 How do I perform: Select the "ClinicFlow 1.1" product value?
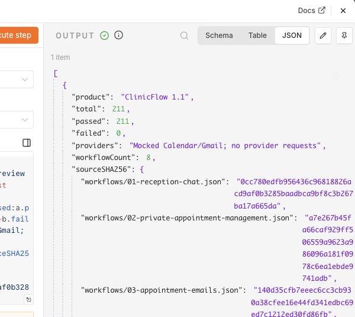point(155,97)
